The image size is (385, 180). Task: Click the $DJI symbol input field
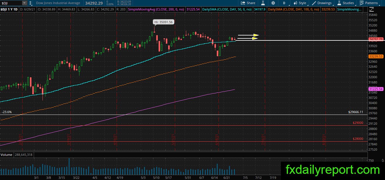click(11, 3)
